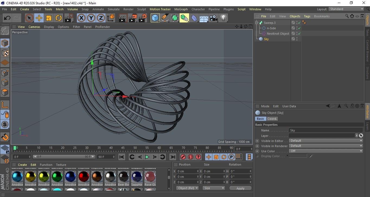370x197 pixels.
Task: Click the Autokeying button
Action: [191, 157]
